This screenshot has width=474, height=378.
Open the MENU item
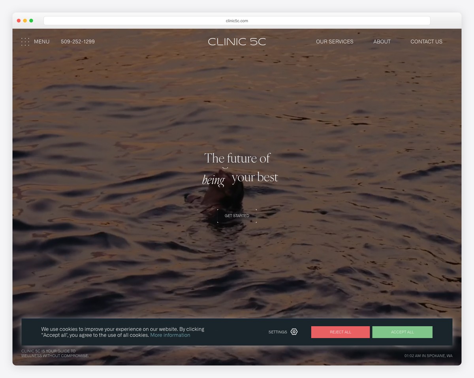pyautogui.click(x=41, y=41)
